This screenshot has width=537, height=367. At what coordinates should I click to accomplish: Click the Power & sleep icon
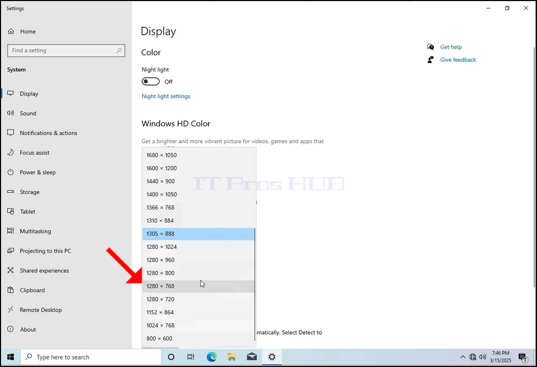[10, 172]
